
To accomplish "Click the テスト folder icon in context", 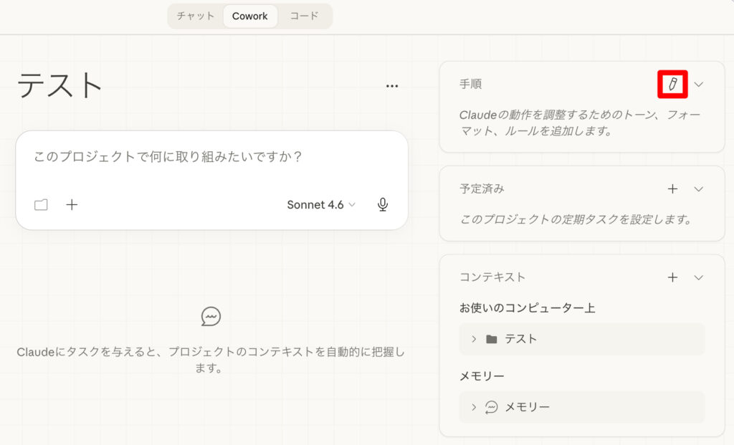I will 491,339.
